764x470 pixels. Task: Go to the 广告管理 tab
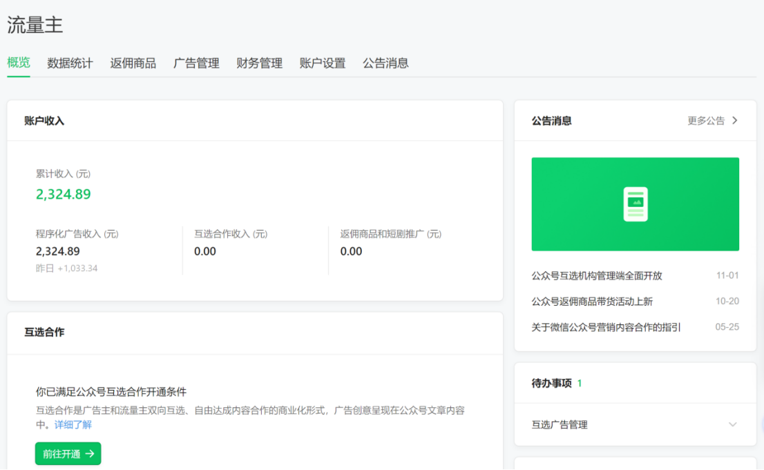pyautogui.click(x=196, y=63)
